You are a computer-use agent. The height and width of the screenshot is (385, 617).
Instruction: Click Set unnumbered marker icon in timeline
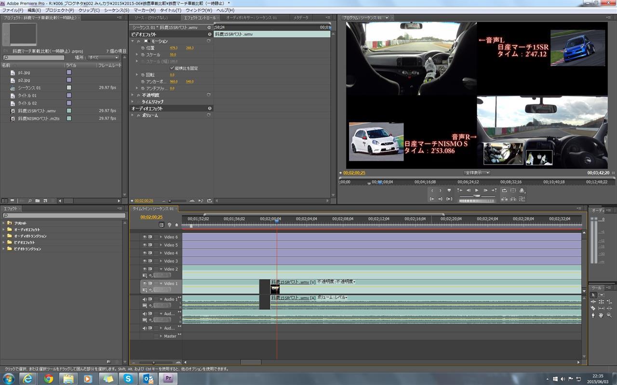pos(176,225)
